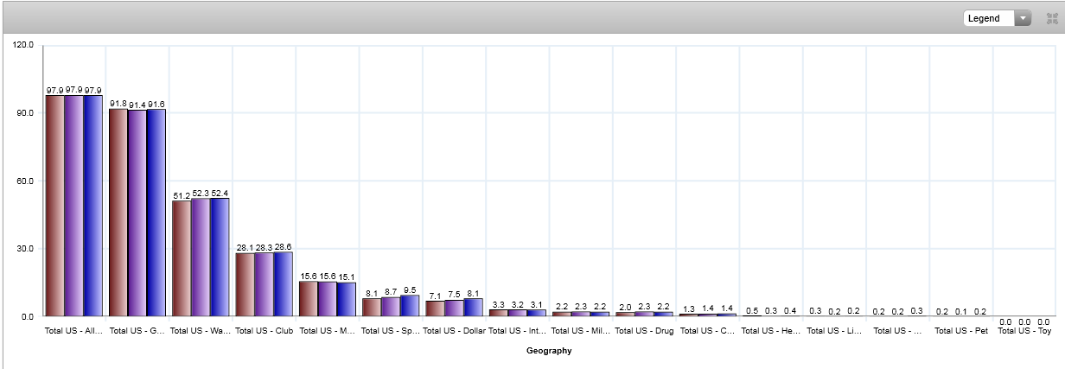Click the brown 91.8 bar
The width and height of the screenshot is (1065, 369).
pos(118,212)
